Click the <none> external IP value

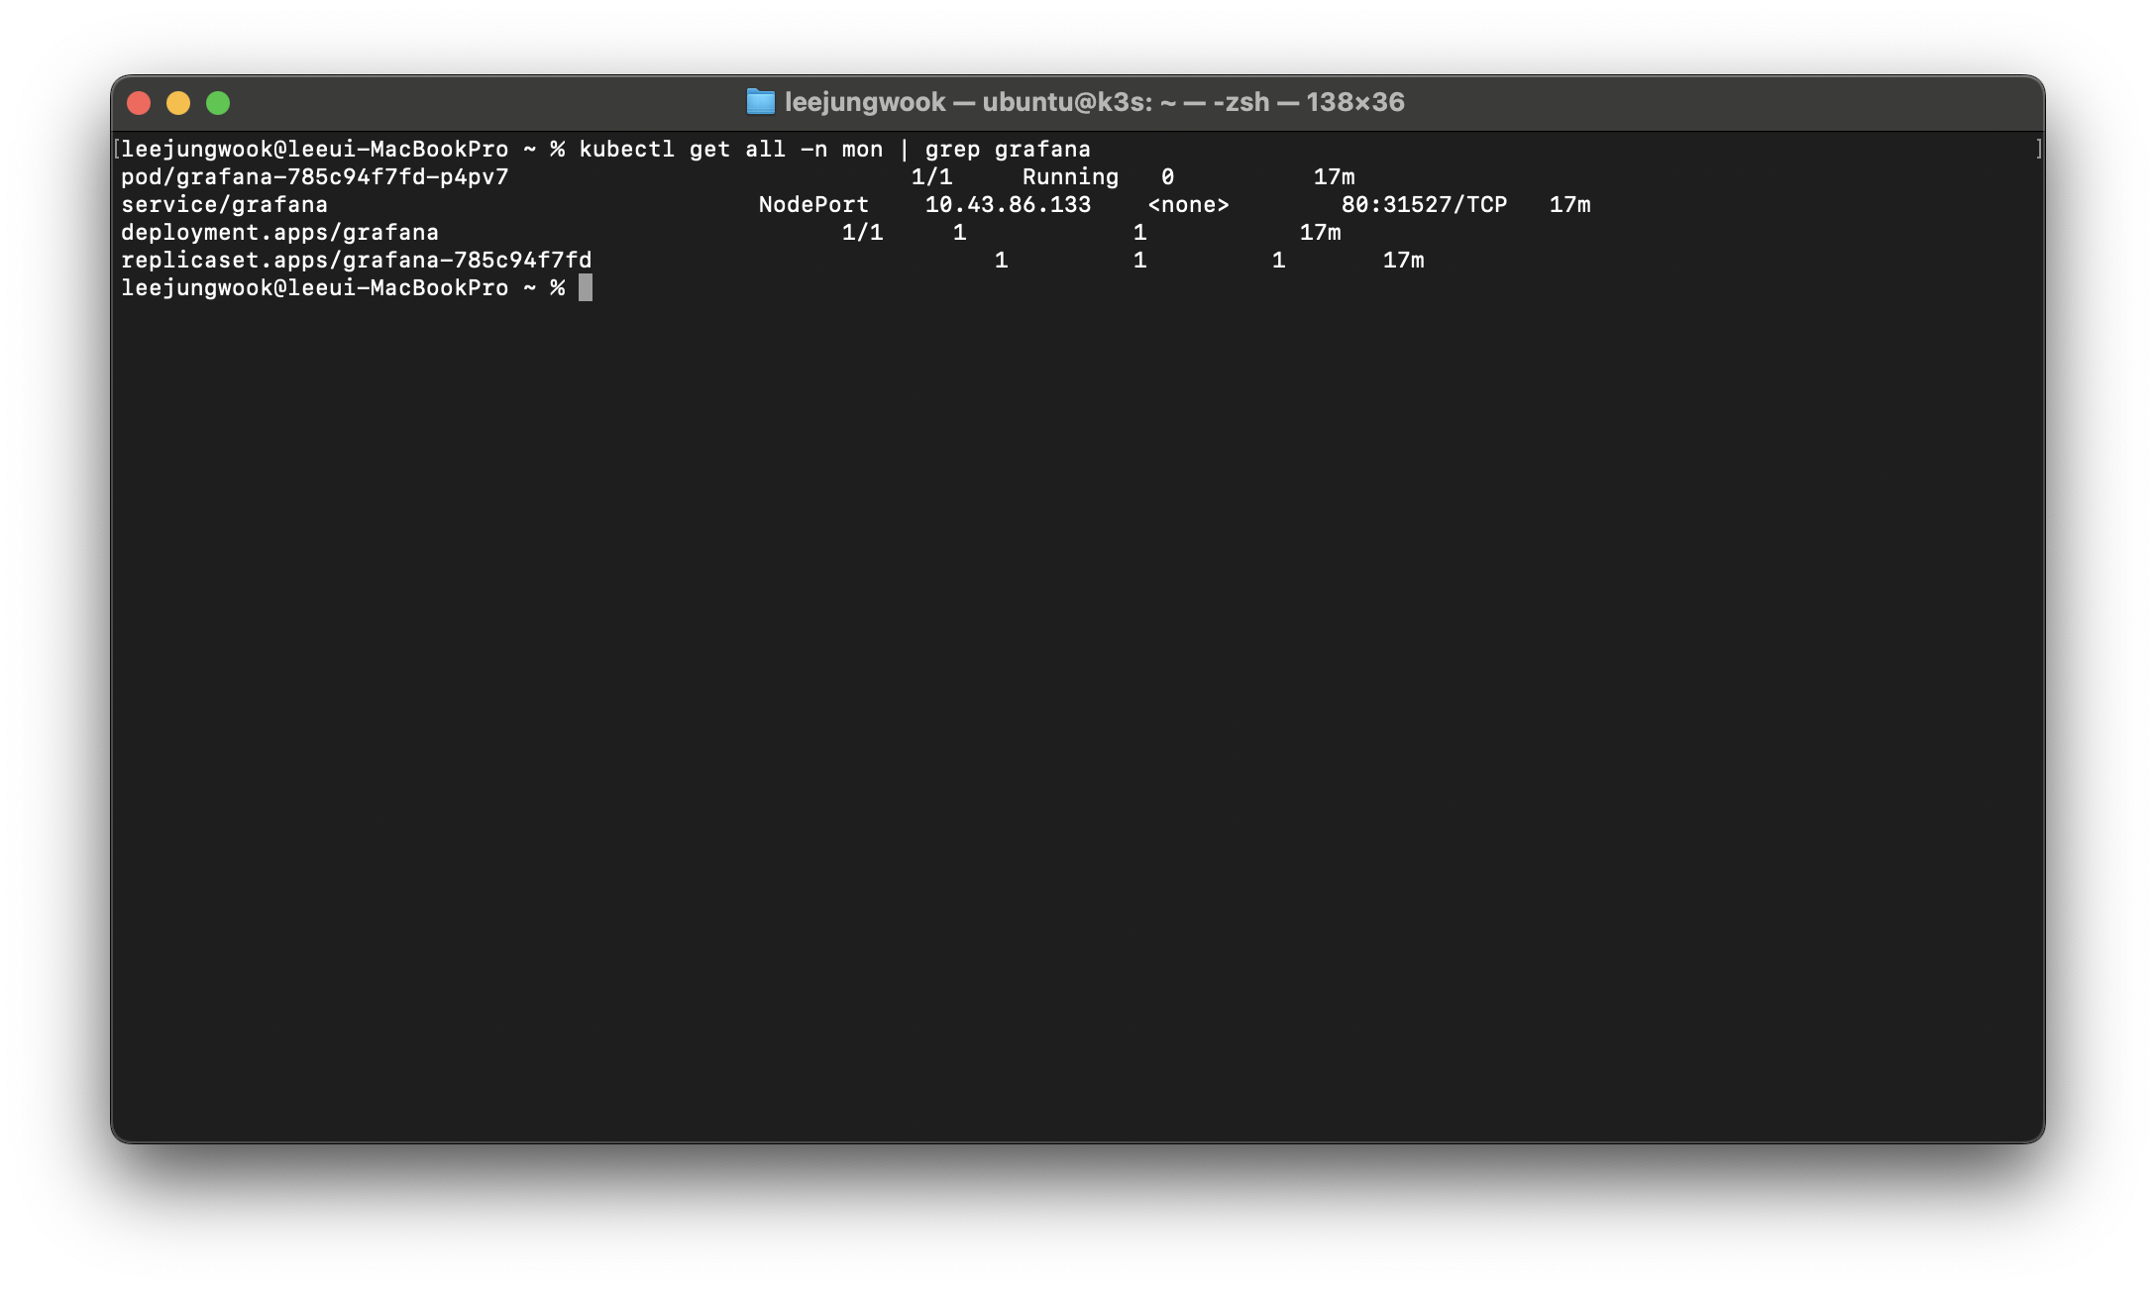click(x=1188, y=205)
